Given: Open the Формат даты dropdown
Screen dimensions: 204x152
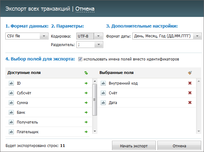Looking at the screenshot, I should coord(197,36).
